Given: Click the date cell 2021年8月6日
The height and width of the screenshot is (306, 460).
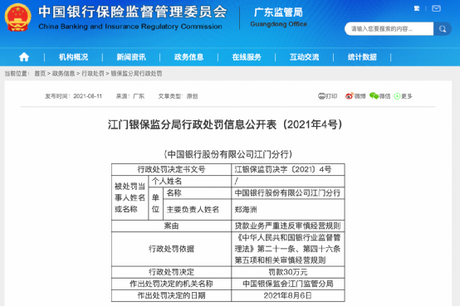Looking at the screenshot, I should (288, 296).
